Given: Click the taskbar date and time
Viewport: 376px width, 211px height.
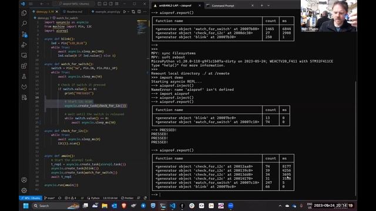Looking at the screenshot, I should coord(333,206).
